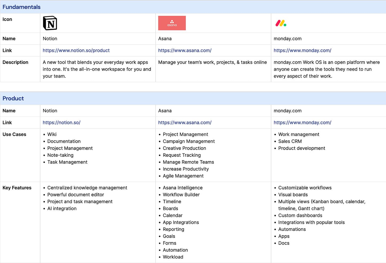Open the notion.so/product link

[x=76, y=50]
